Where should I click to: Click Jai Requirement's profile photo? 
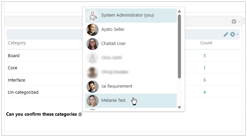point(92,87)
